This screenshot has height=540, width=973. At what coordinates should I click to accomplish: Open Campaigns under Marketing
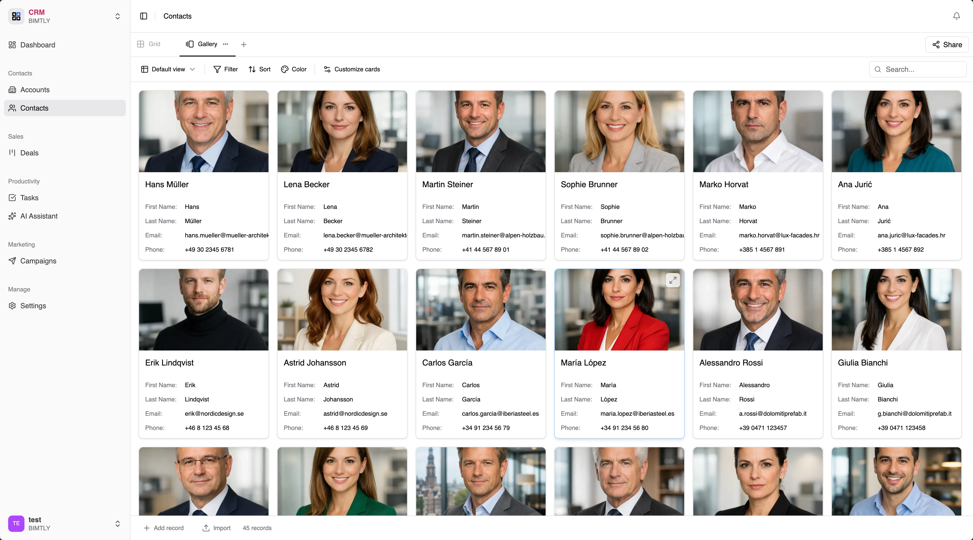coord(38,261)
